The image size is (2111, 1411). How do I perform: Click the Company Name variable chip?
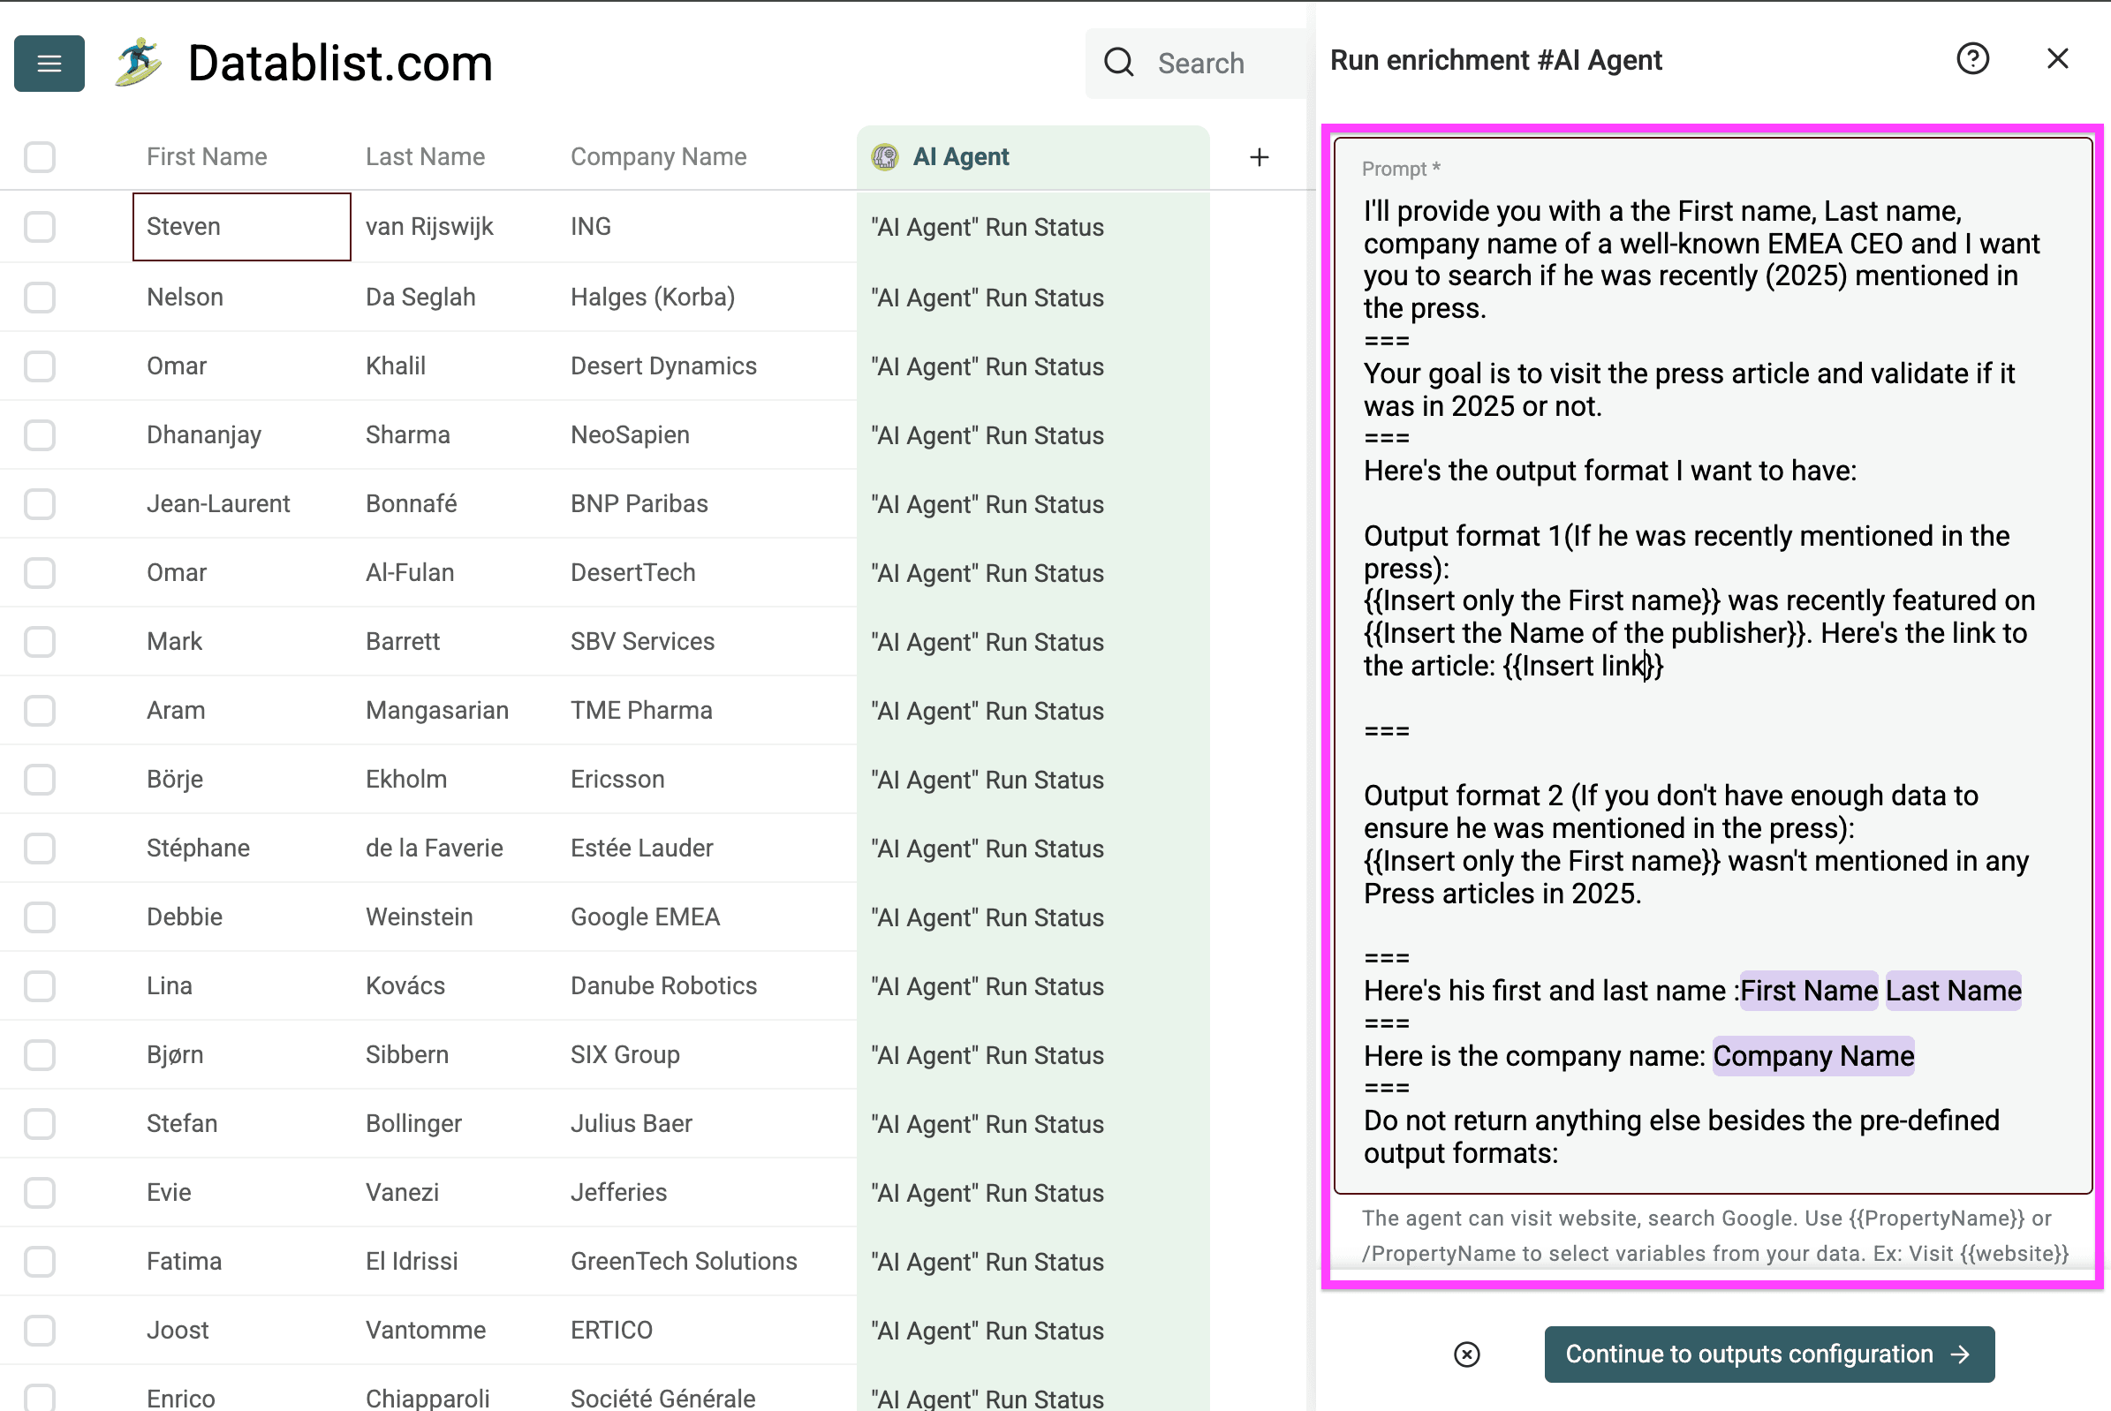pyautogui.click(x=1812, y=1055)
